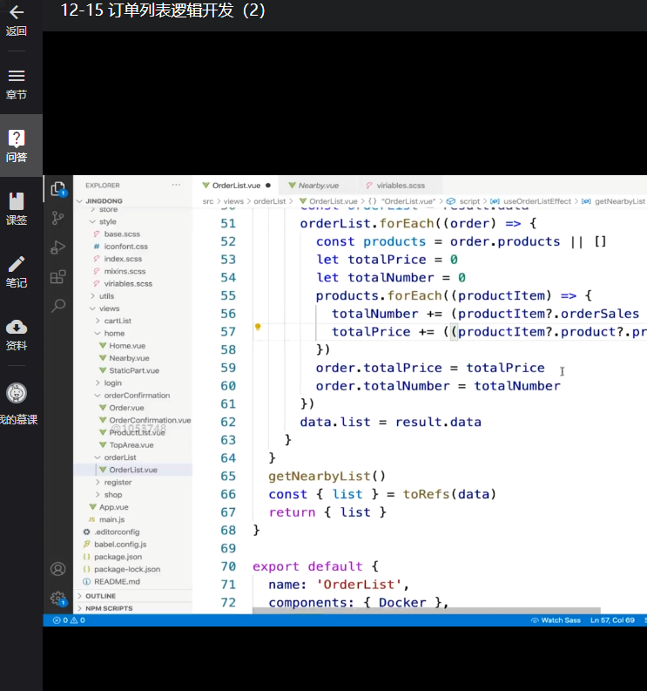Open the 问答 Q&A panel
The height and width of the screenshot is (691, 647).
(x=16, y=146)
